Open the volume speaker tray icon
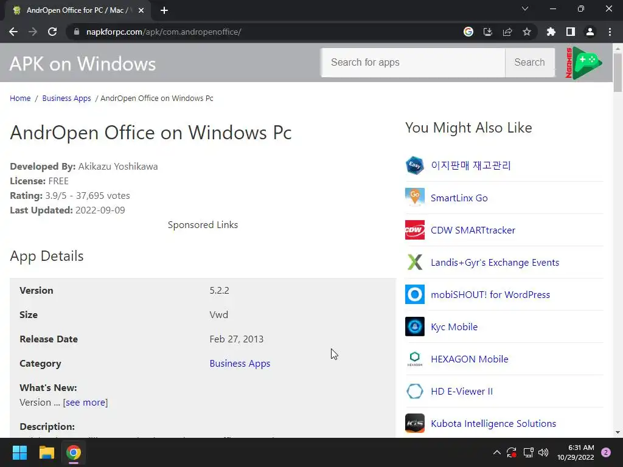 tap(543, 452)
